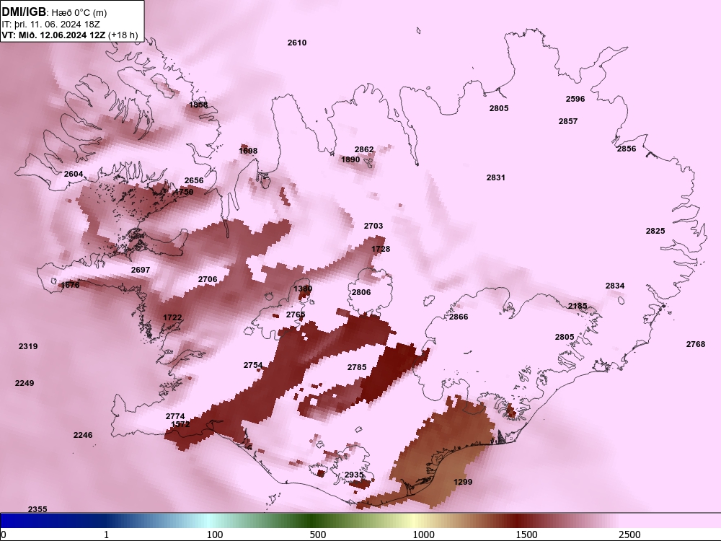721x541 pixels.
Task: Click the 2754 height value
Action: pyautogui.click(x=253, y=365)
